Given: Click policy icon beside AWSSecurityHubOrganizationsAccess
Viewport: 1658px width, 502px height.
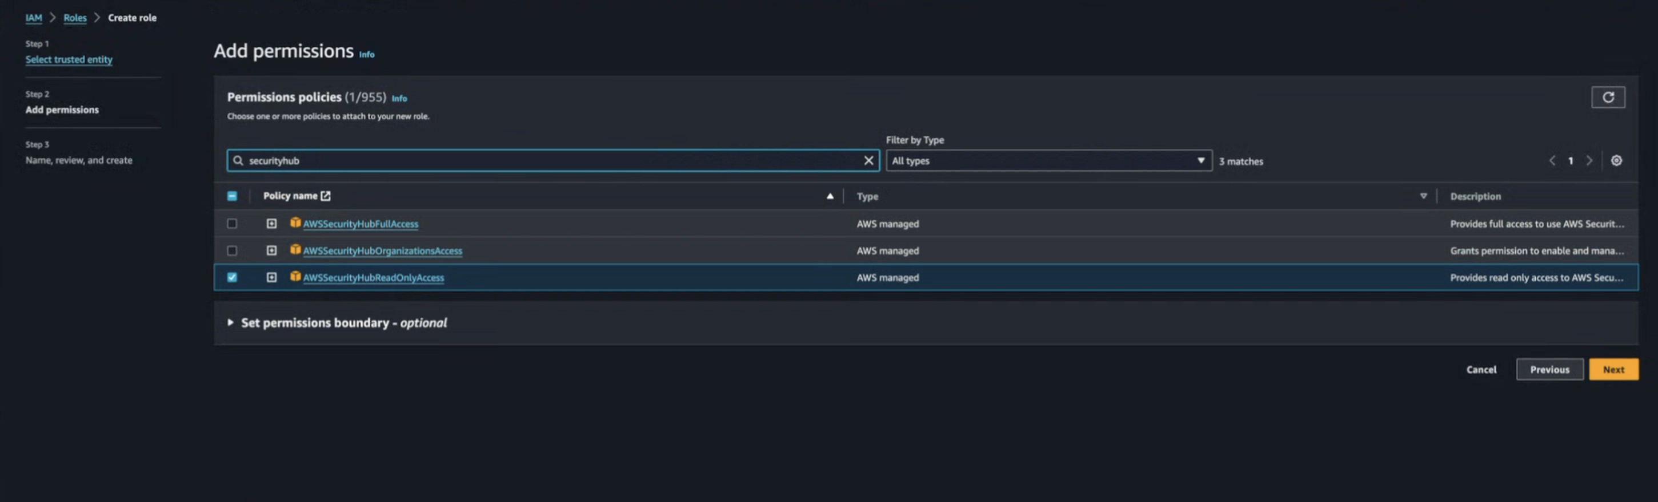Looking at the screenshot, I should 295,249.
